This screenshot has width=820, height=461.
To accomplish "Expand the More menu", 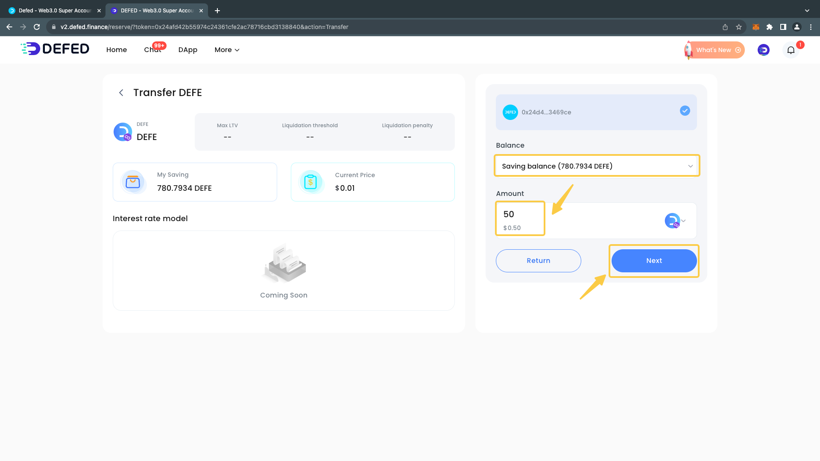I will pyautogui.click(x=227, y=50).
